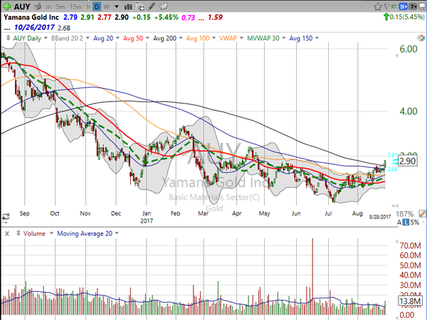Click the color palette icon below header
The width and height of the screenshot is (427, 320).
[x=421, y=38]
